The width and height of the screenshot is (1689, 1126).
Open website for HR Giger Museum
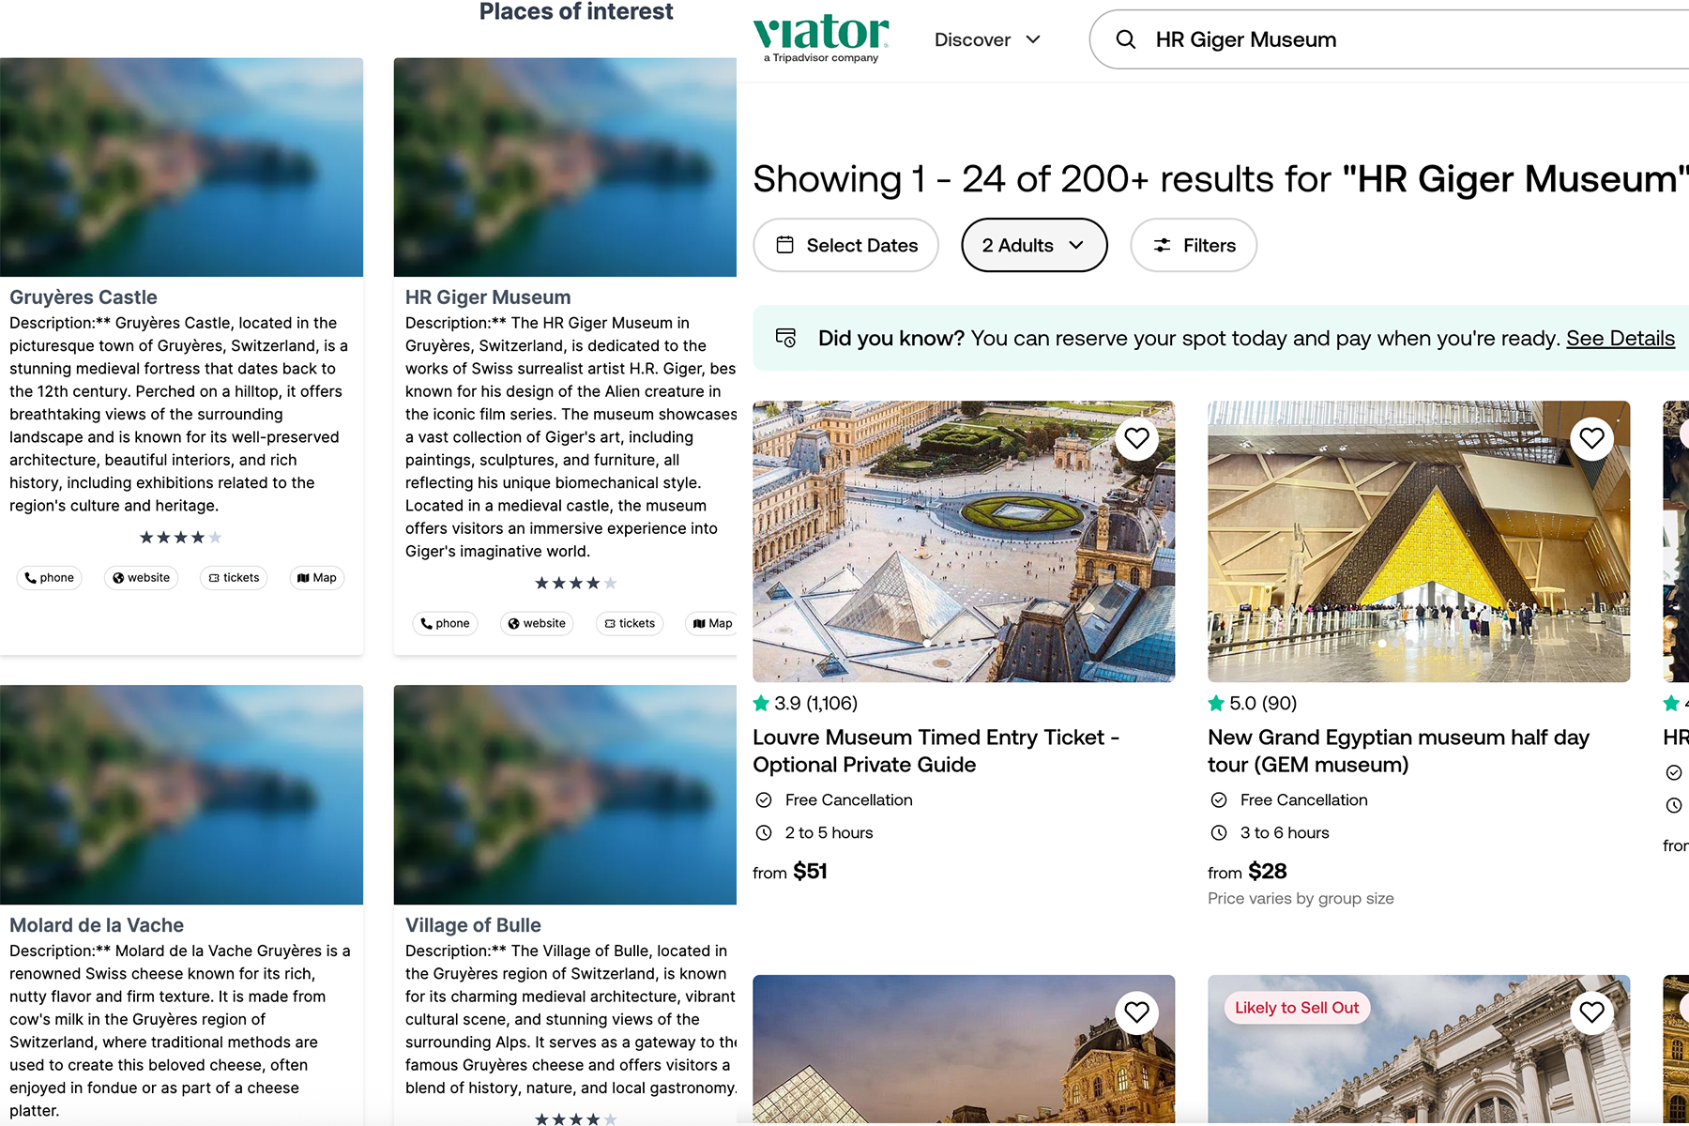point(538,624)
